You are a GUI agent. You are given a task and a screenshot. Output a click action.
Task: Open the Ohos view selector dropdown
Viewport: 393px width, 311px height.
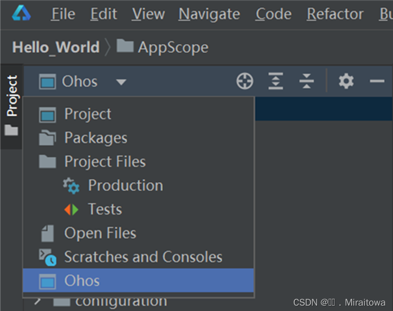83,81
